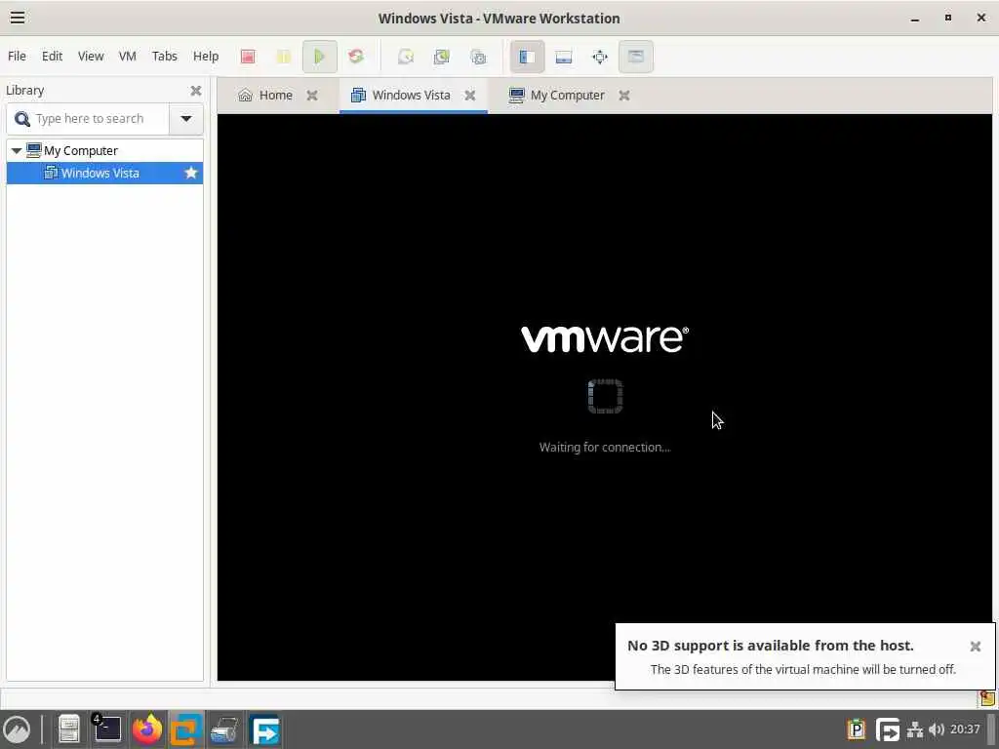Click the Library panel title
This screenshot has height=749, width=999.
pyautogui.click(x=24, y=91)
